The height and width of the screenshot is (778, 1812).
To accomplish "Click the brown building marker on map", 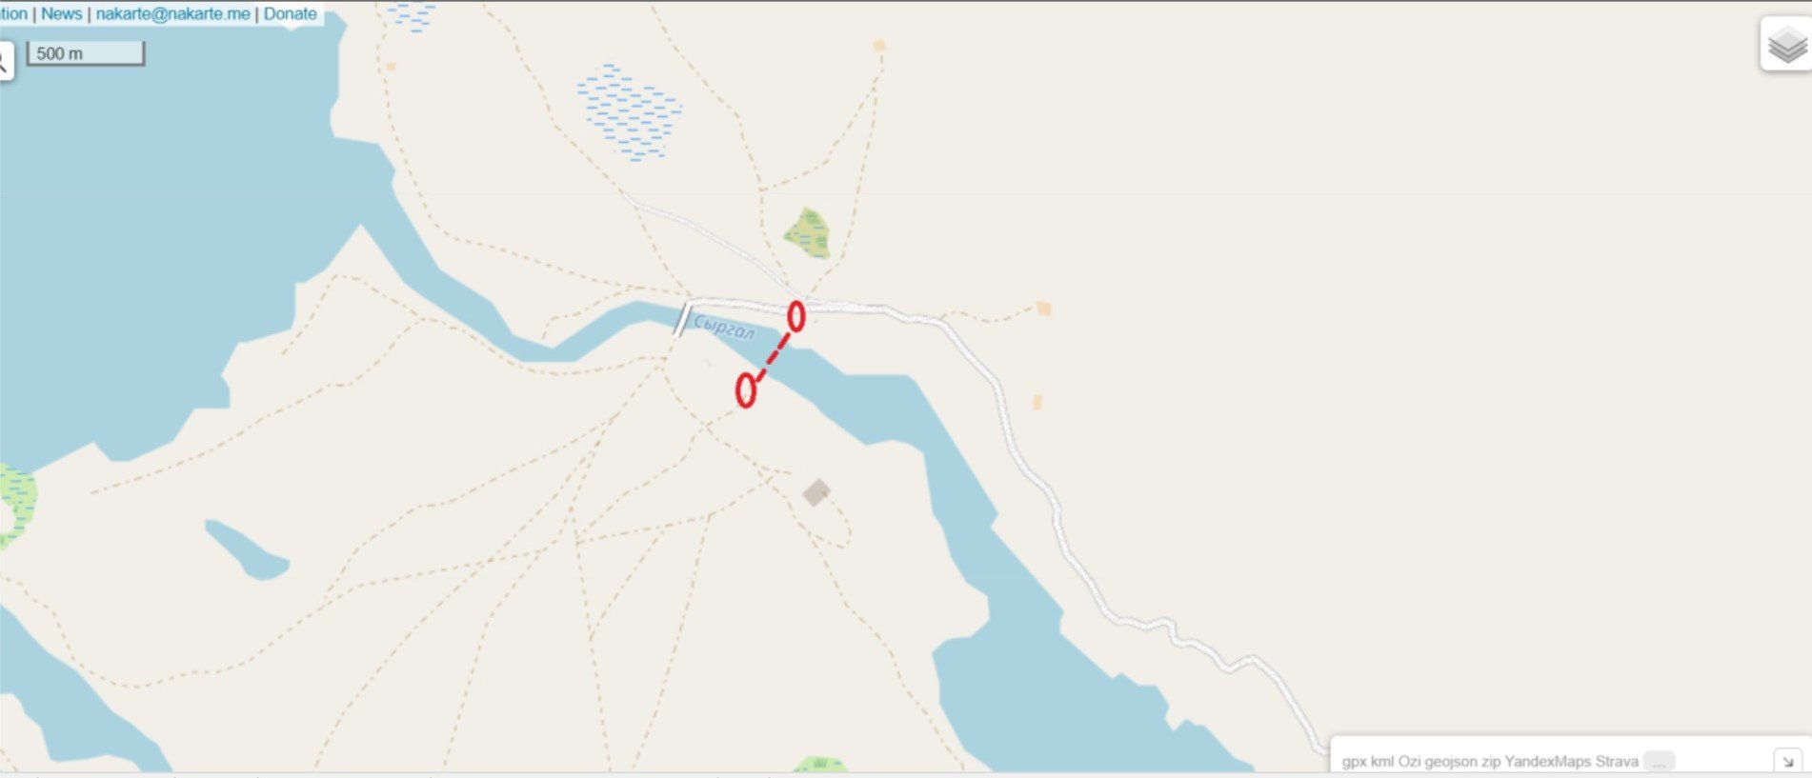I will (x=816, y=492).
